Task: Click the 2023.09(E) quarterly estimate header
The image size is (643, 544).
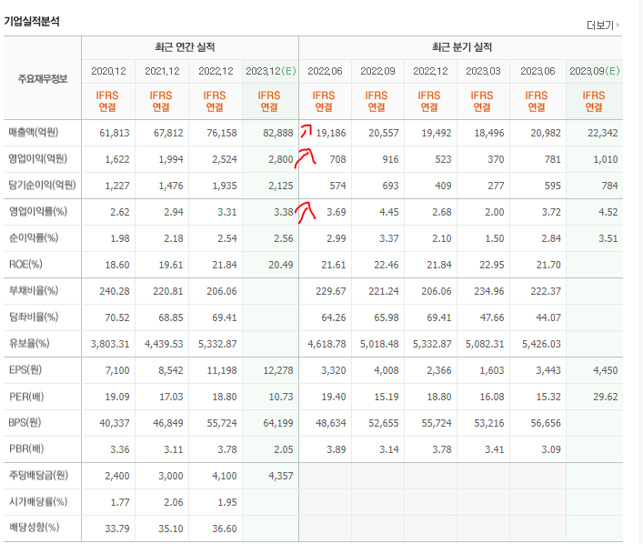Action: [x=595, y=71]
